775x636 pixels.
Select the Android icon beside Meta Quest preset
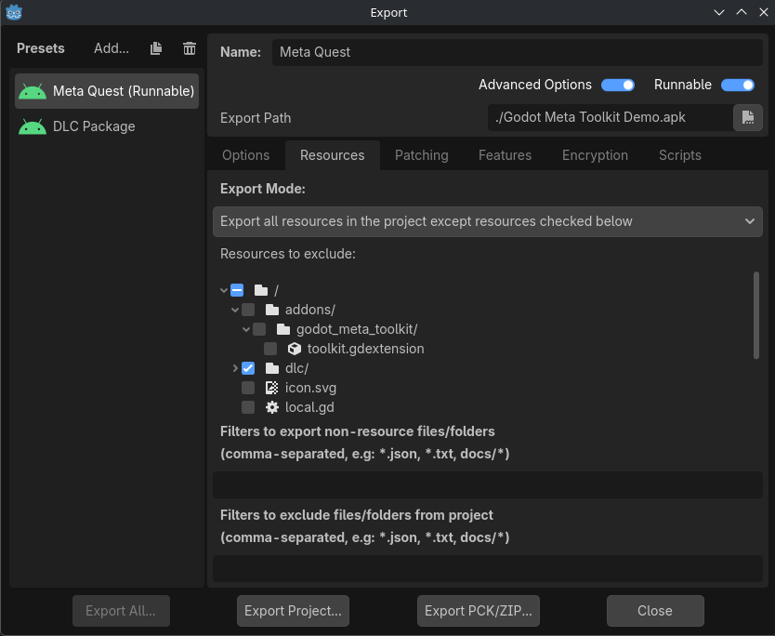pos(32,90)
